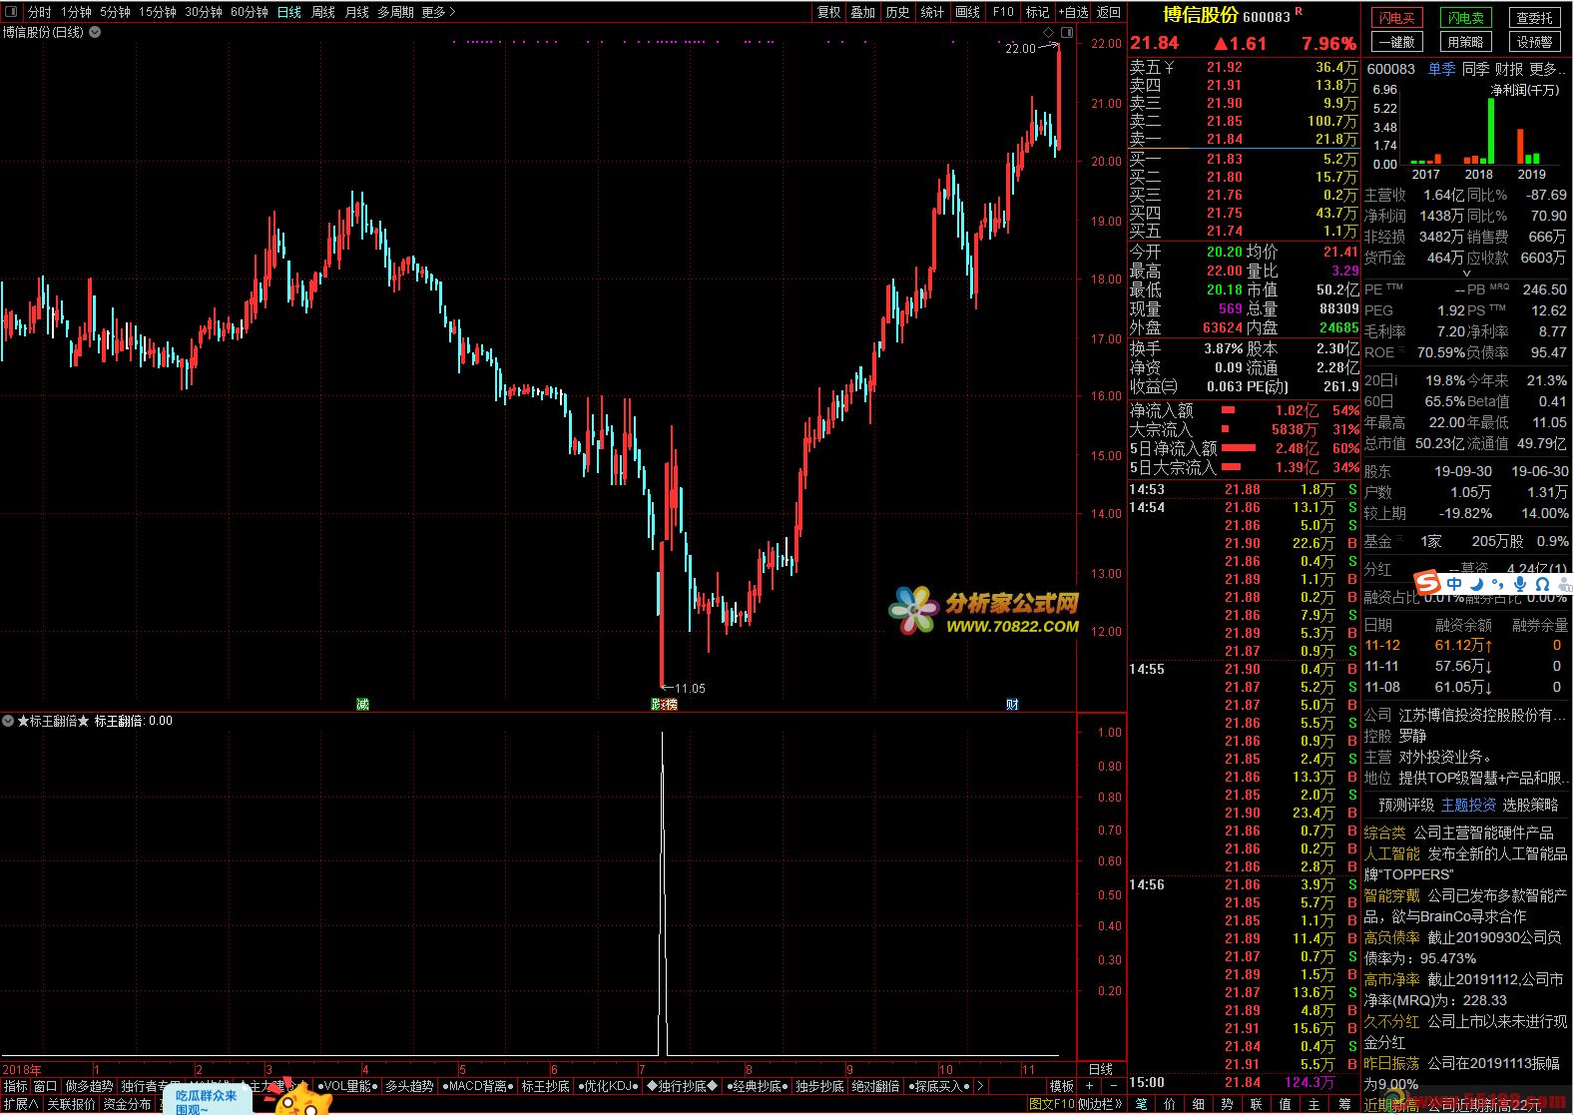Click the 设预警 alert button

[1534, 42]
